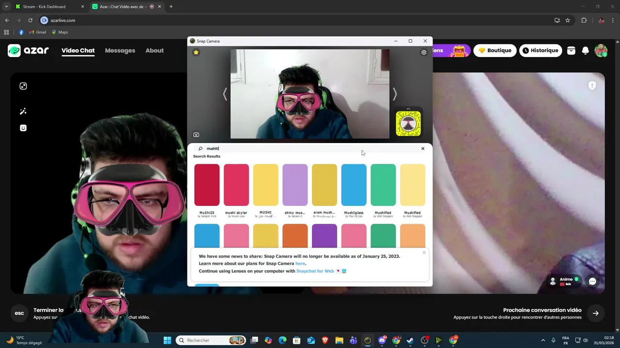Open Steam from taskbar
Image resolution: width=620 pixels, height=348 pixels.
[x=410, y=340]
